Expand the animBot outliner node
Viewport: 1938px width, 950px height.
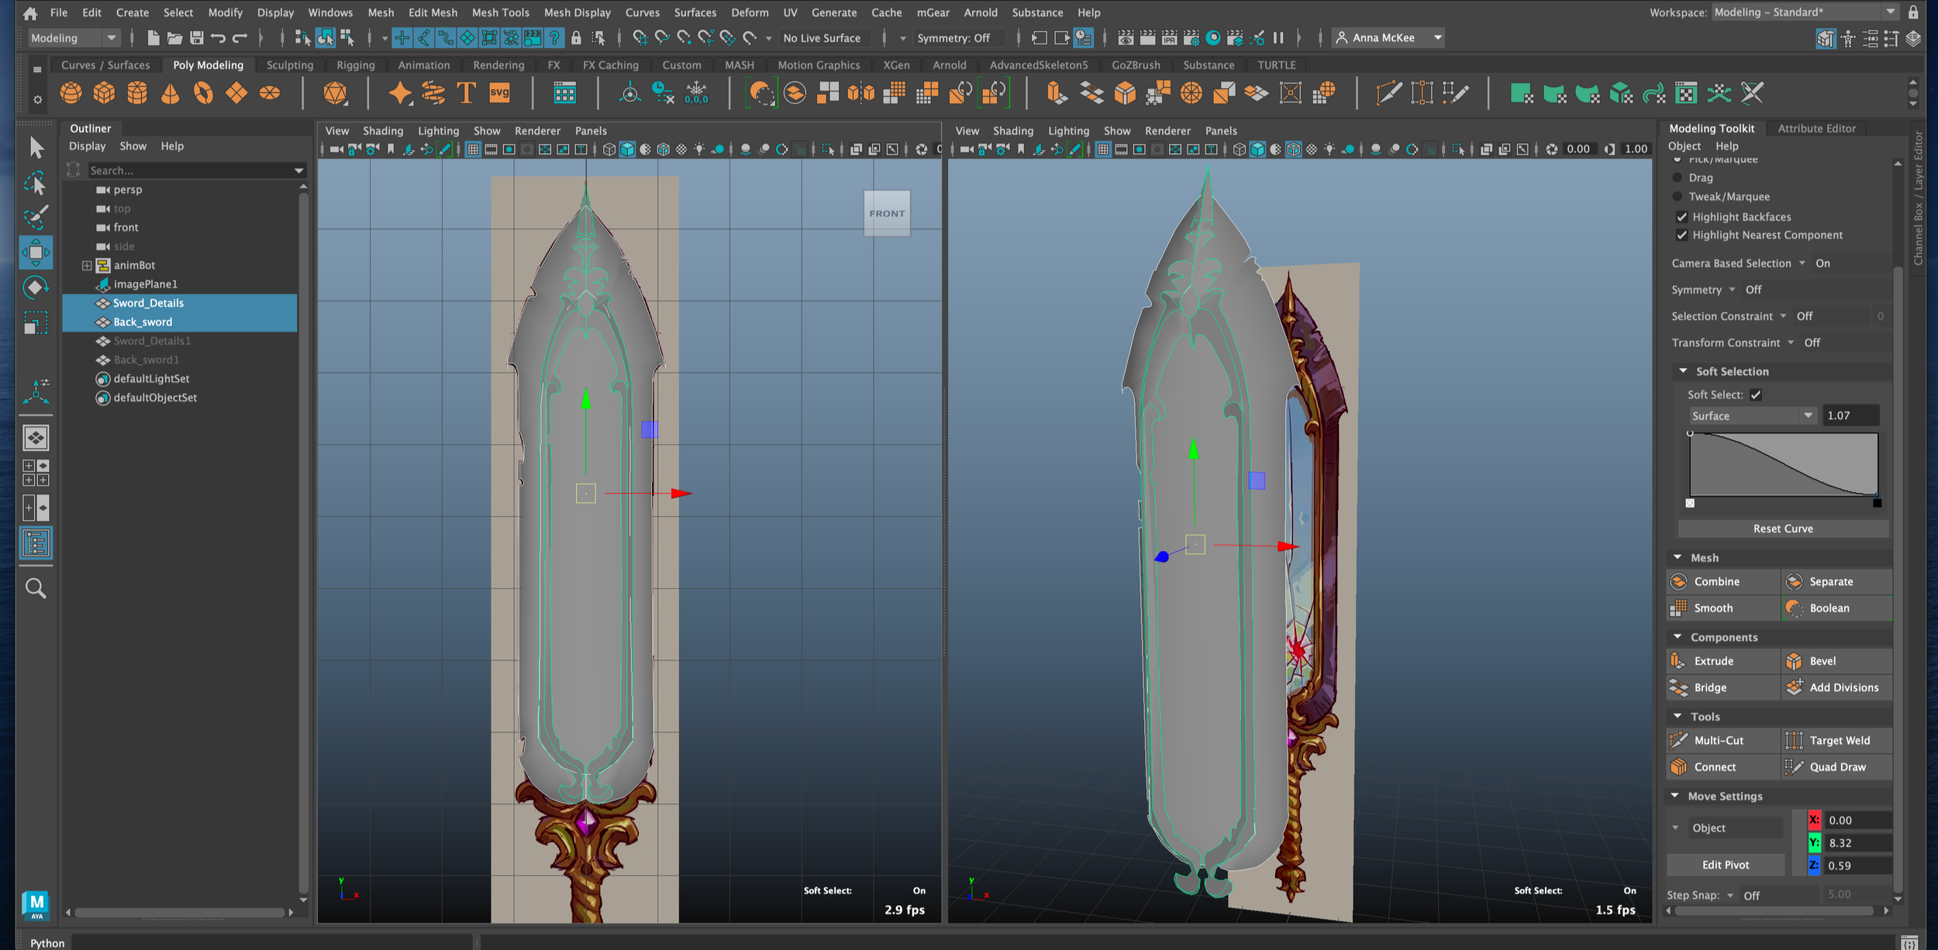point(87,265)
